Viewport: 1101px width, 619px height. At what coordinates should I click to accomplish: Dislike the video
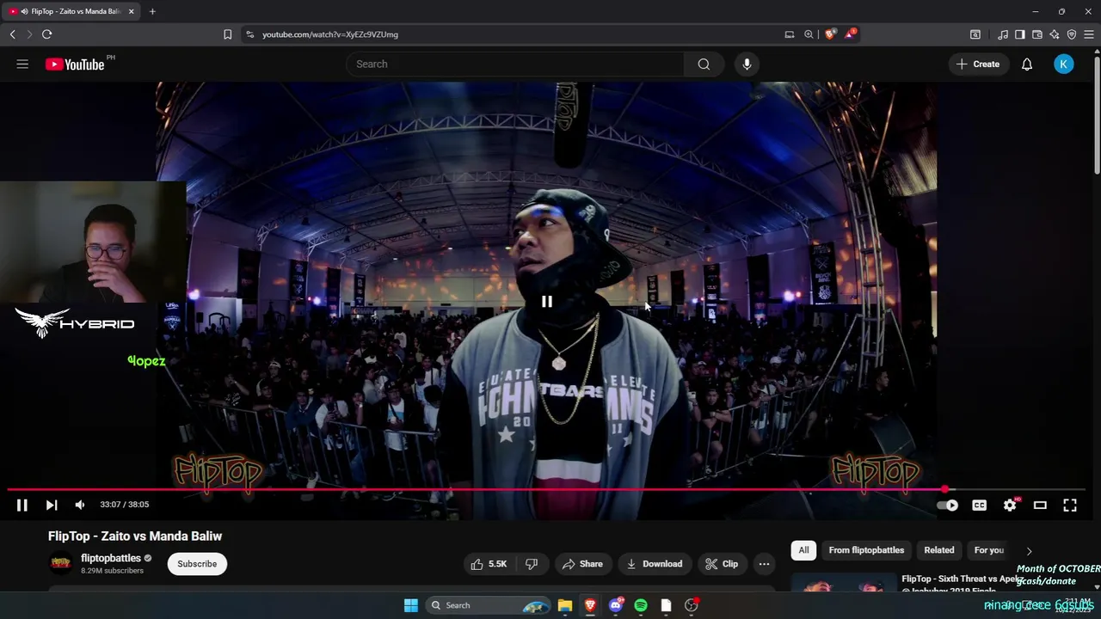click(532, 564)
